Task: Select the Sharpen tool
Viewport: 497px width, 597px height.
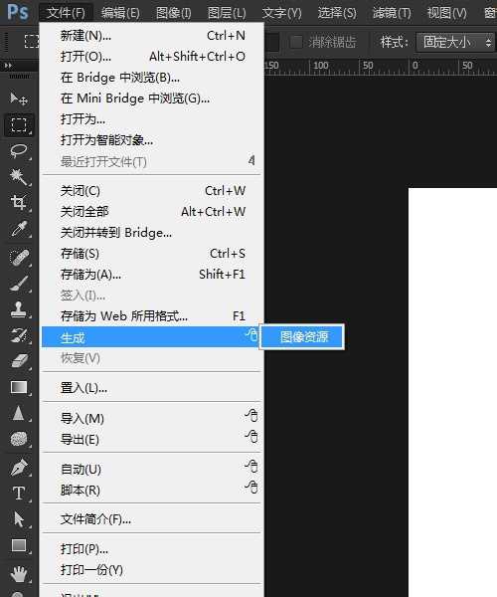Action: [x=18, y=413]
